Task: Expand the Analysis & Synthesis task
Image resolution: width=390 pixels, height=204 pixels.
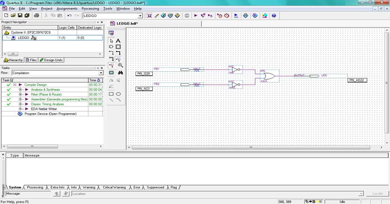Action: point(21,89)
